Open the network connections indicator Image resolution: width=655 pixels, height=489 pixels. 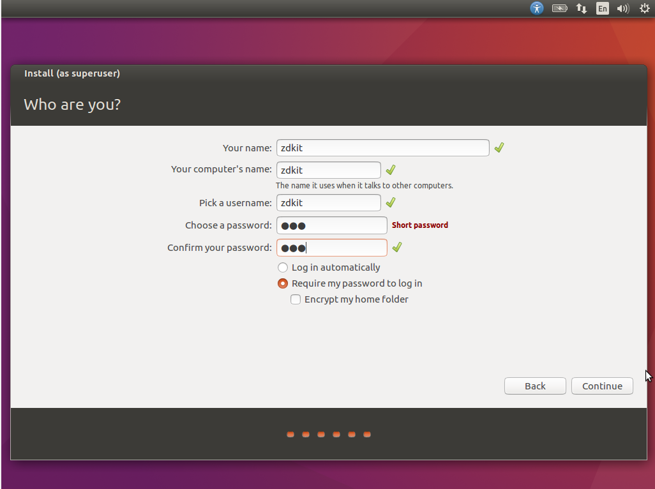581,8
